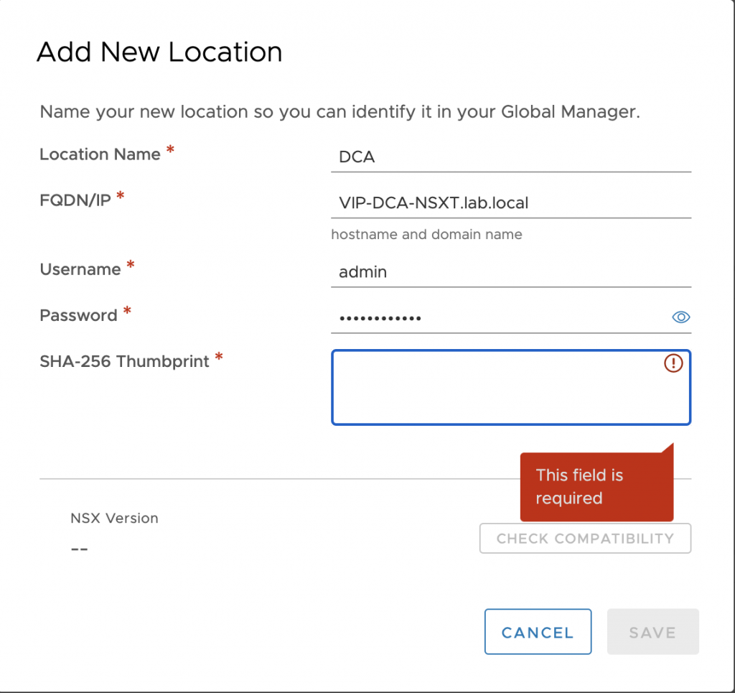Viewport: 735px width, 693px height.
Task: Click the 'Password' label
Action: pos(78,315)
